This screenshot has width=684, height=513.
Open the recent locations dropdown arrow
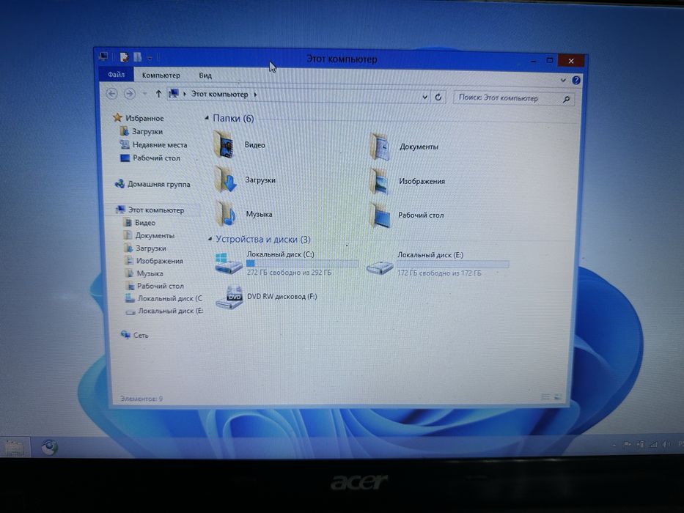[x=144, y=94]
